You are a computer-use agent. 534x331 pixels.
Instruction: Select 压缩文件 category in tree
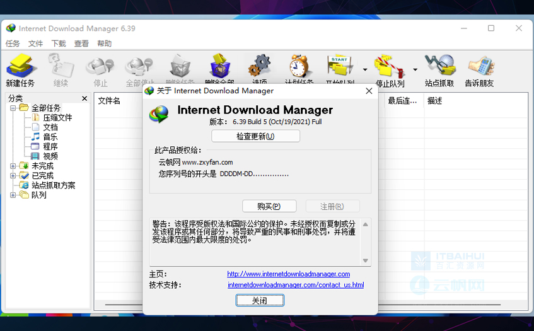click(57, 118)
